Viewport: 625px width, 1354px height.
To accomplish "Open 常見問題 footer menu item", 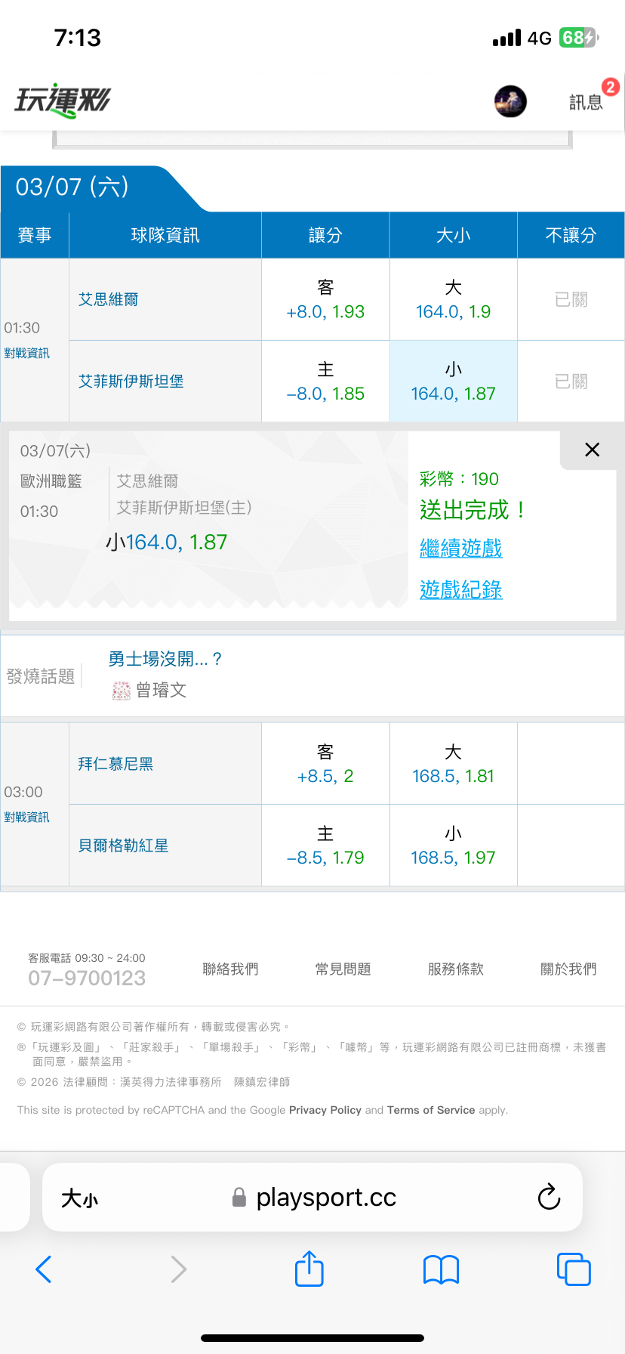I will click(x=343, y=969).
